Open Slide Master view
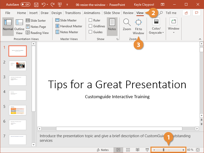The width and height of the screenshot is (204, 153). [x=68, y=20]
